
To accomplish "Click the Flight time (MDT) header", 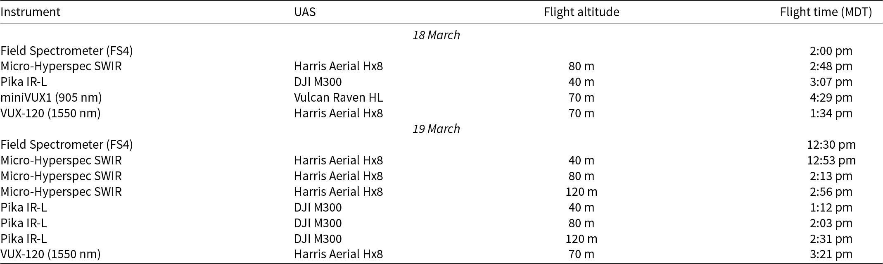I will tap(826, 12).
